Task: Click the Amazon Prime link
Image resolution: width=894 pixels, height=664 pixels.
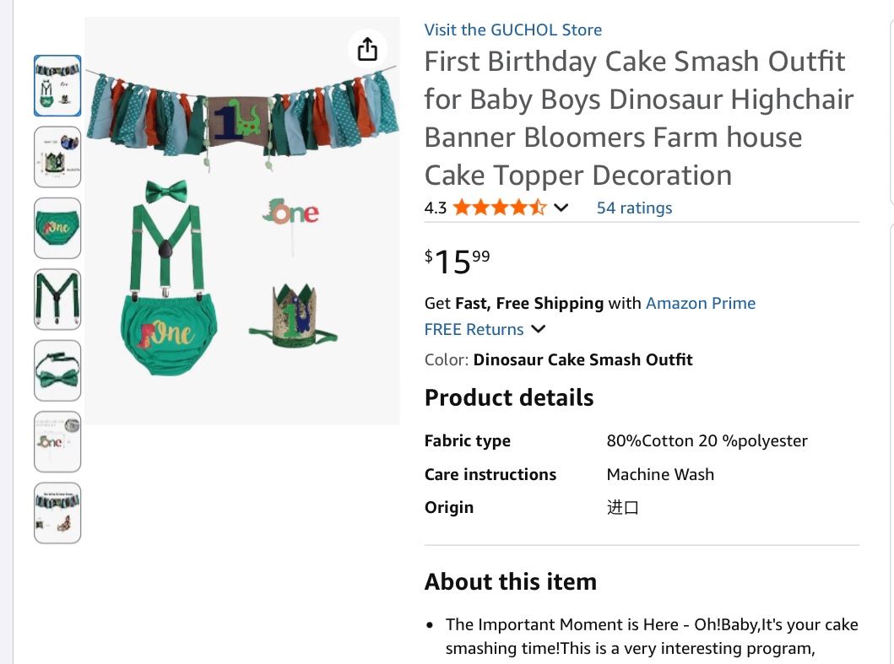Action: [700, 303]
